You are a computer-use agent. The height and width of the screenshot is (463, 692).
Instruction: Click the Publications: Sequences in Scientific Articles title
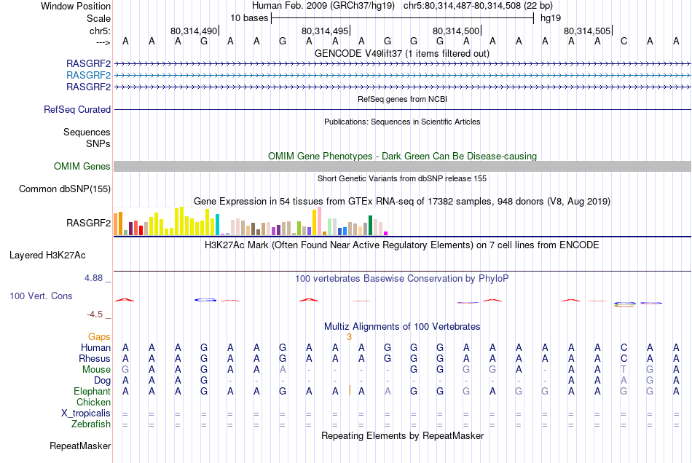tap(402, 122)
